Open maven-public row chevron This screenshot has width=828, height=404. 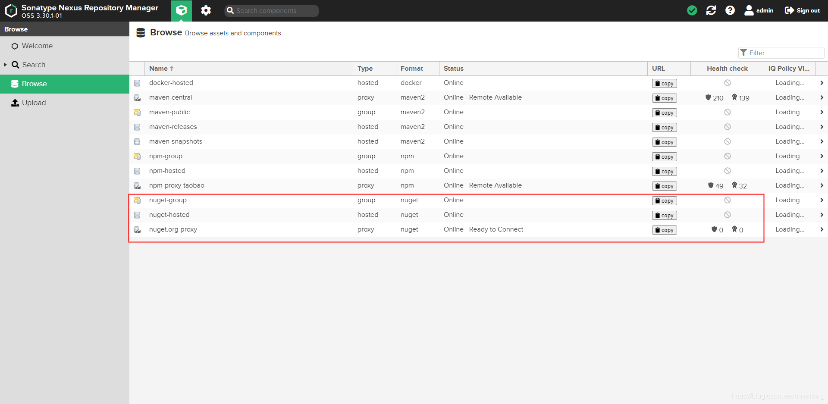[822, 112]
